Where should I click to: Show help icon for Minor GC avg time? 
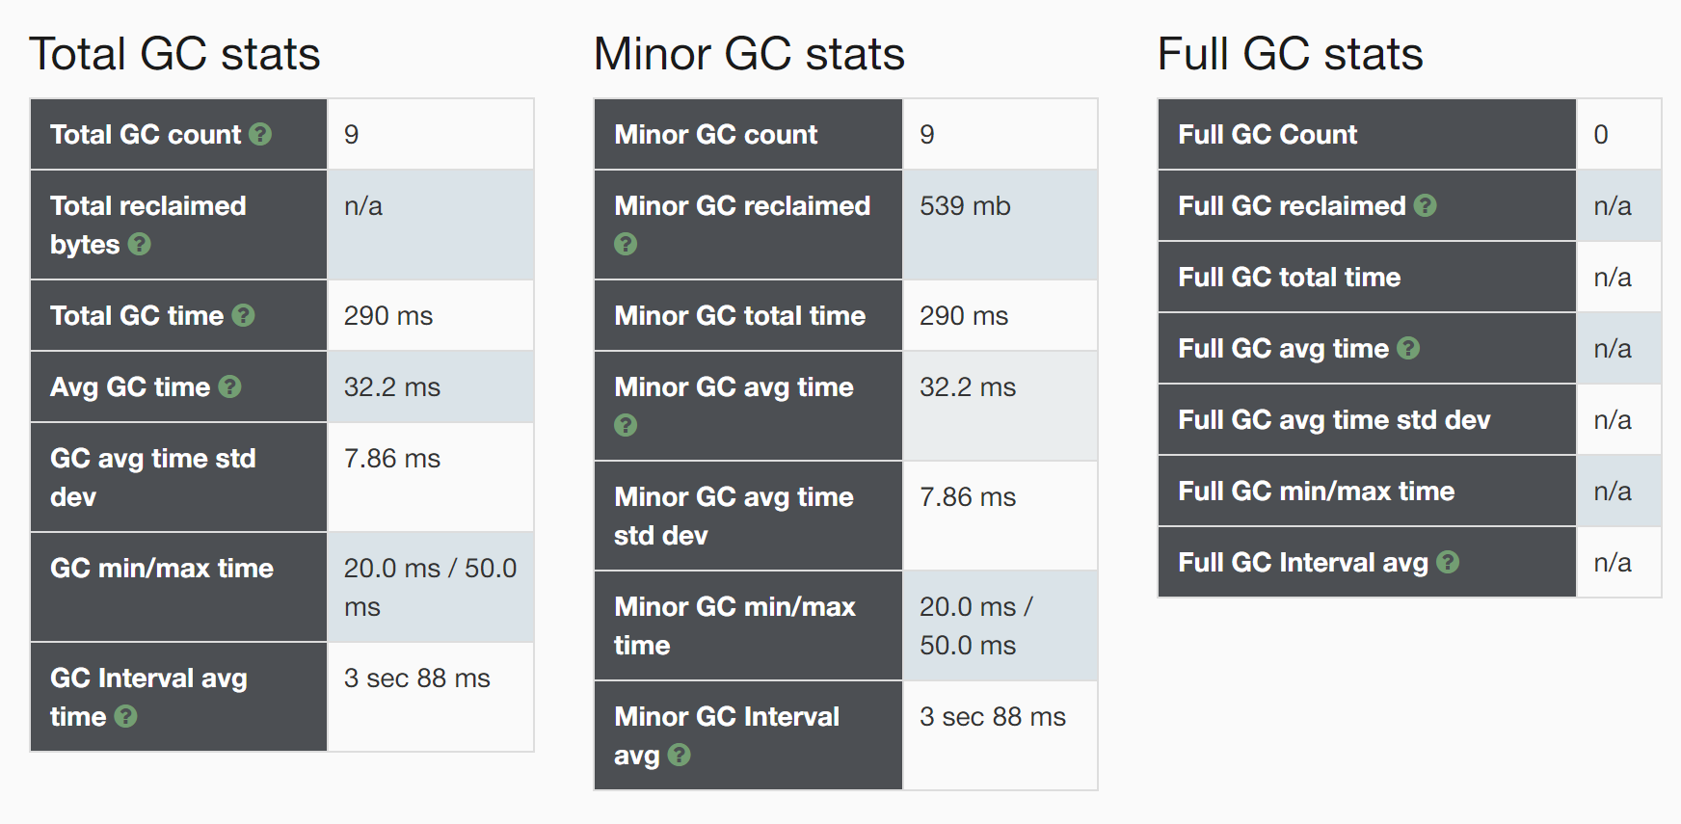click(626, 425)
